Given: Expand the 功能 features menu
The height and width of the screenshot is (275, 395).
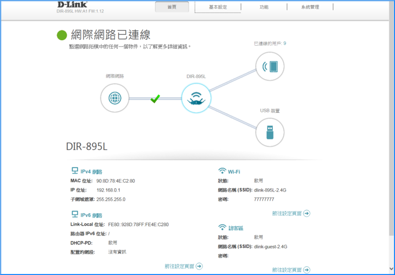Looking at the screenshot, I should pyautogui.click(x=264, y=7).
